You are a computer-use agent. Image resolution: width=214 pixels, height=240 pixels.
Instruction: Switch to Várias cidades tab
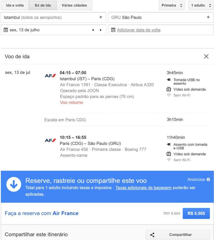(x=74, y=5)
